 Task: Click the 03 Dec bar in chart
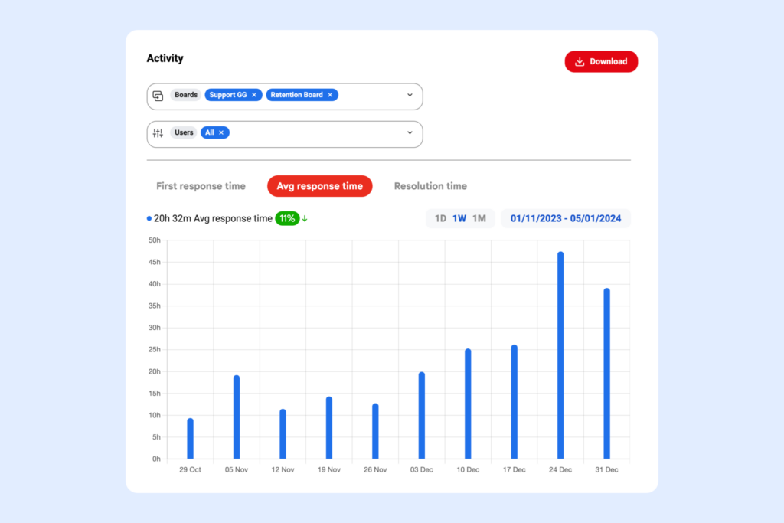pyautogui.click(x=422, y=416)
